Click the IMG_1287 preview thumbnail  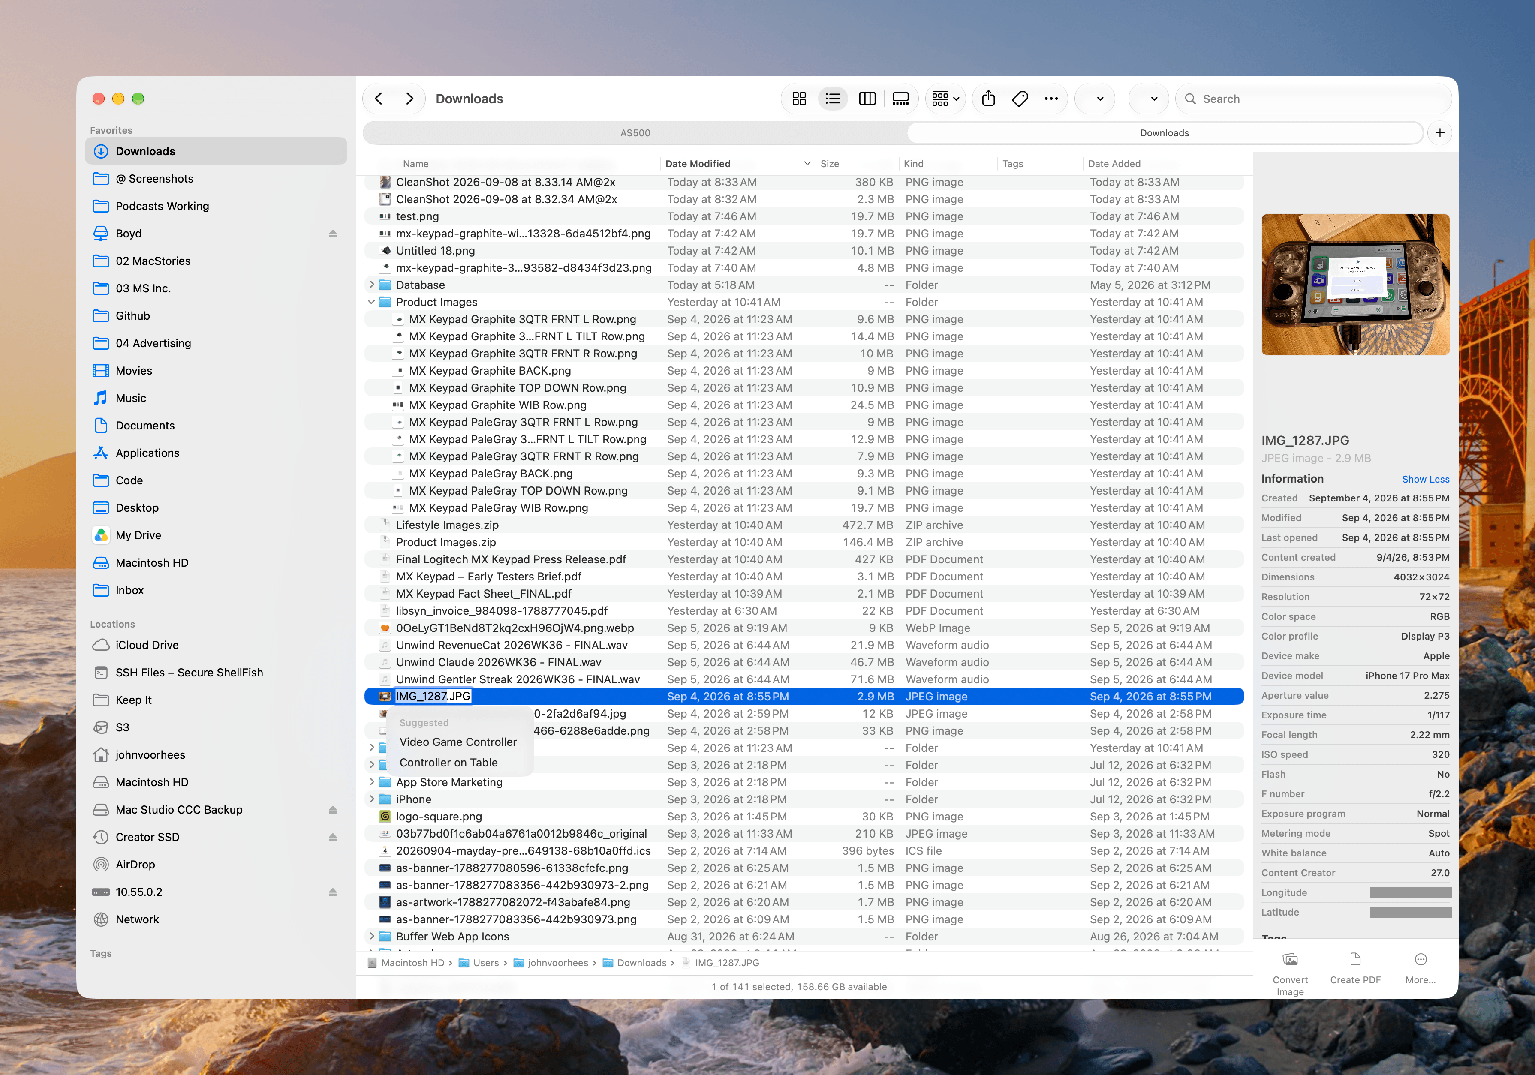coord(1355,285)
